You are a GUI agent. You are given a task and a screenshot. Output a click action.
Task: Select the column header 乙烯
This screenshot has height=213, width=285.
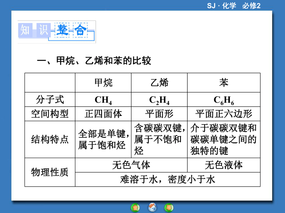(x=159, y=83)
